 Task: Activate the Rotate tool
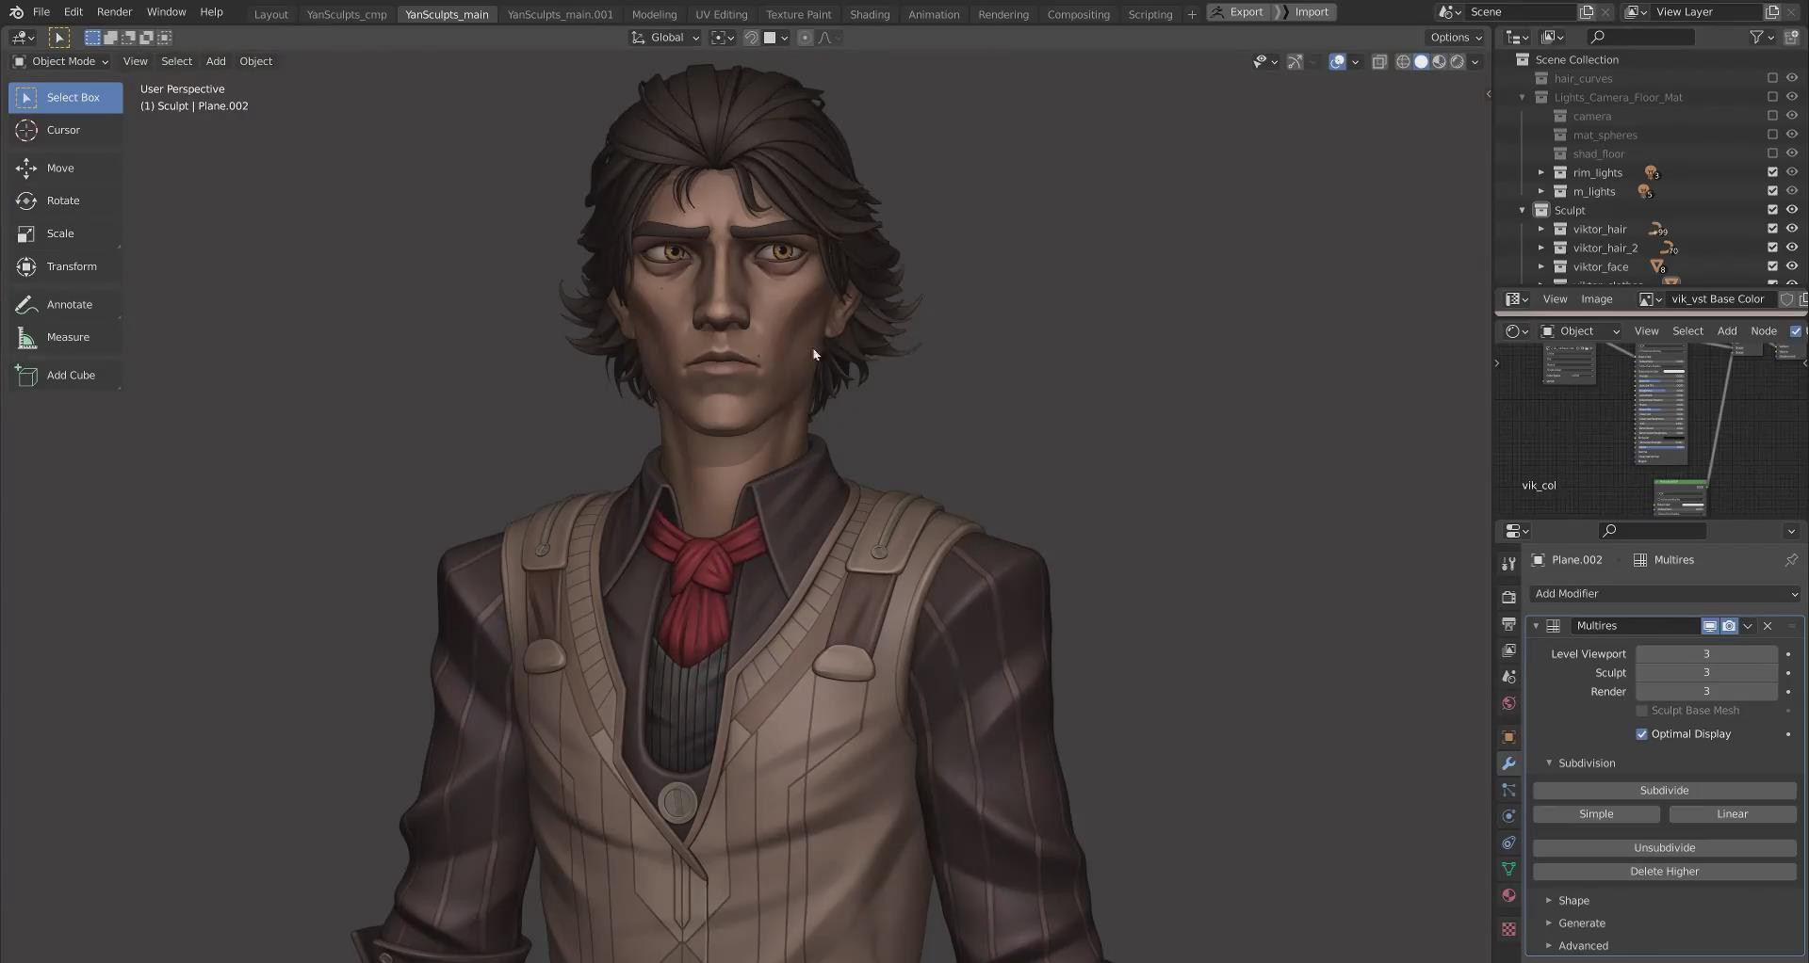coord(63,201)
